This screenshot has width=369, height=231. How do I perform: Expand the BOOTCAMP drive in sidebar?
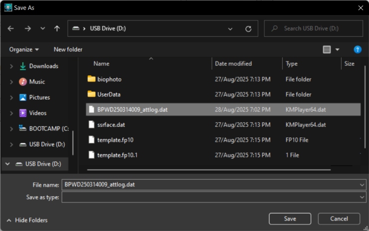pyautogui.click(x=11, y=129)
